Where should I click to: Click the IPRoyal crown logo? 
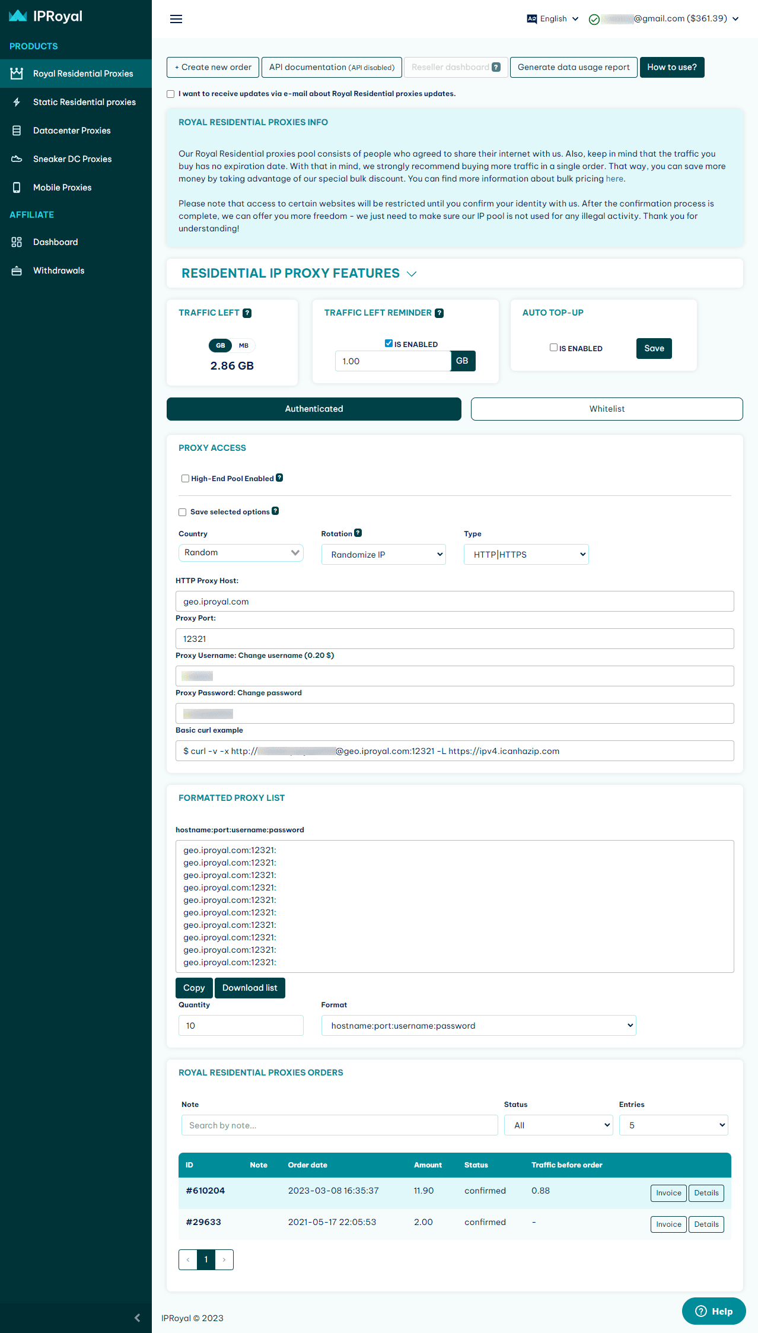pyautogui.click(x=18, y=16)
